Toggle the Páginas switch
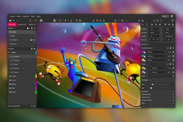Image resolution: width=183 pixels, height=122 pixels. click(x=28, y=28)
